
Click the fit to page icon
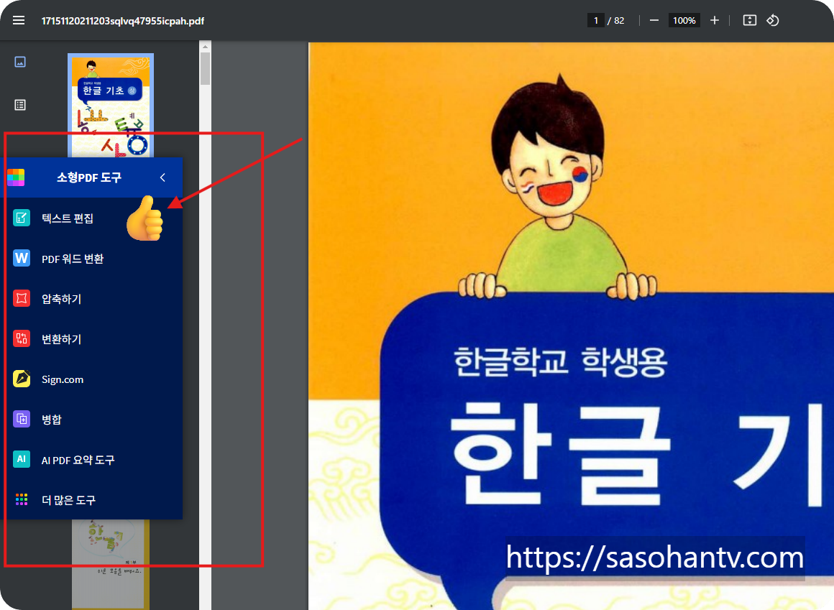(749, 20)
